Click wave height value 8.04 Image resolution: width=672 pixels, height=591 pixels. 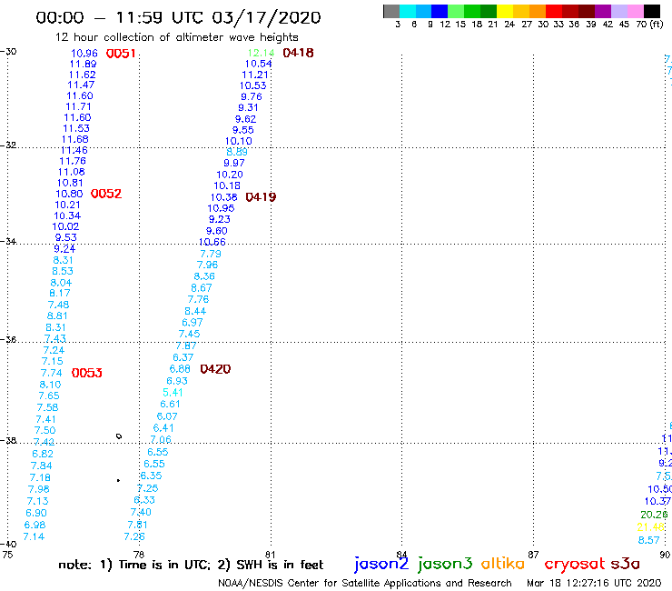tap(61, 283)
